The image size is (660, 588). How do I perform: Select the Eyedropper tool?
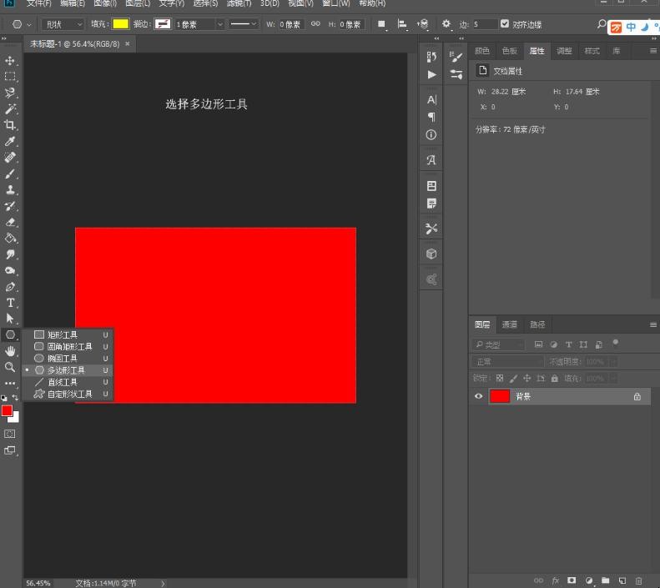click(11, 142)
